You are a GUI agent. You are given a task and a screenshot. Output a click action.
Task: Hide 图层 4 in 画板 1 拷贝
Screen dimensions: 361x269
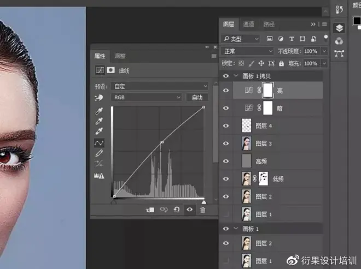click(226, 125)
